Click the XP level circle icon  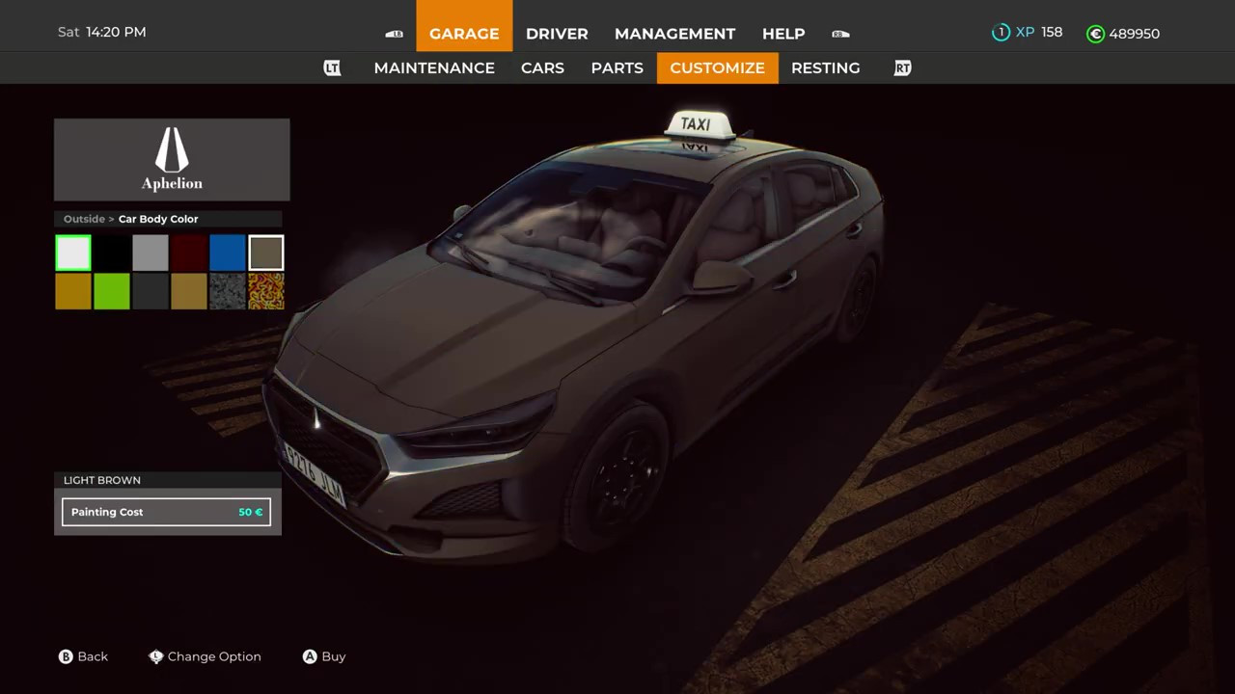pos(1001,33)
